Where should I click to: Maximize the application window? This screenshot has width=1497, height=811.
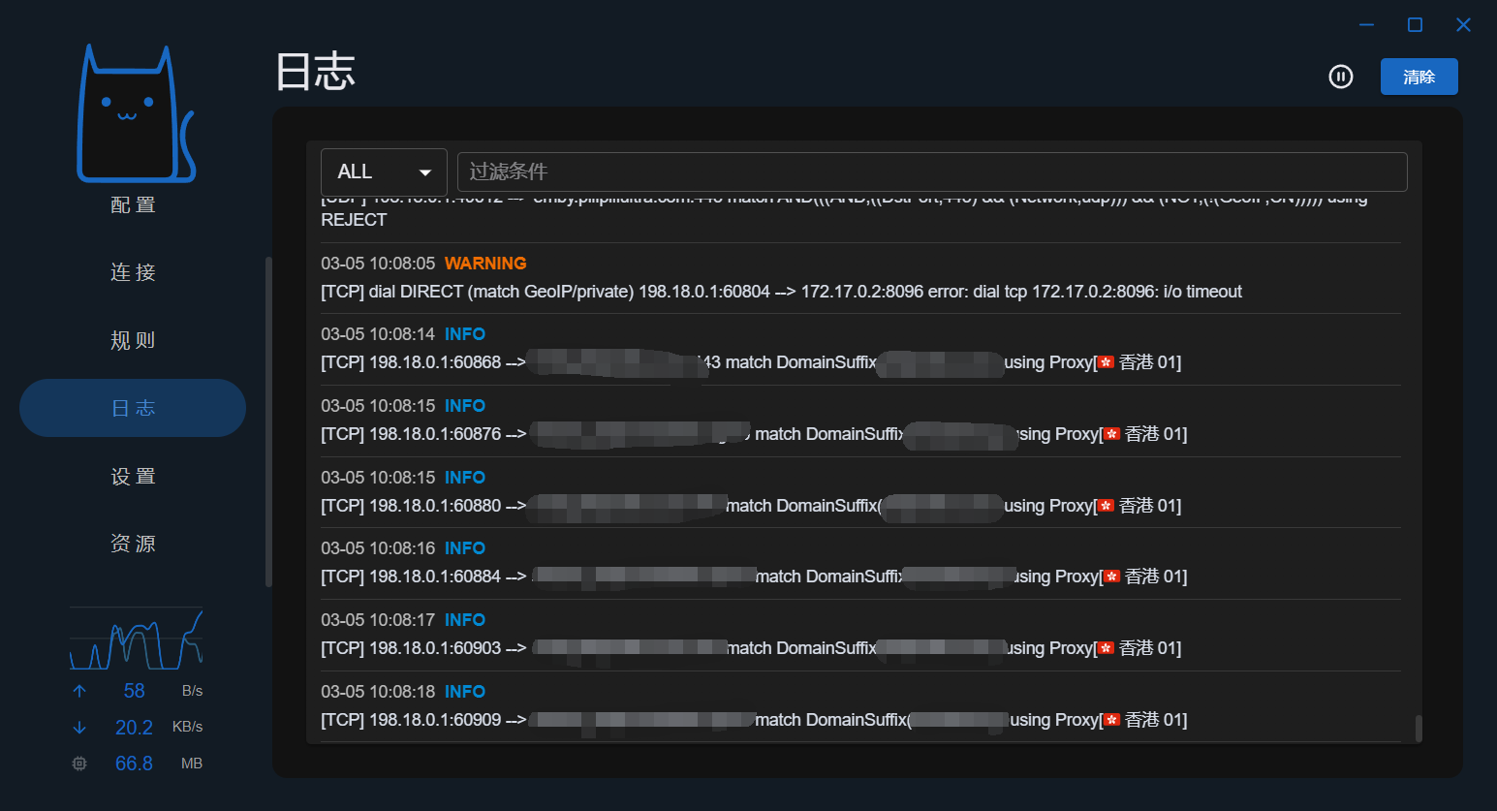point(1415,25)
